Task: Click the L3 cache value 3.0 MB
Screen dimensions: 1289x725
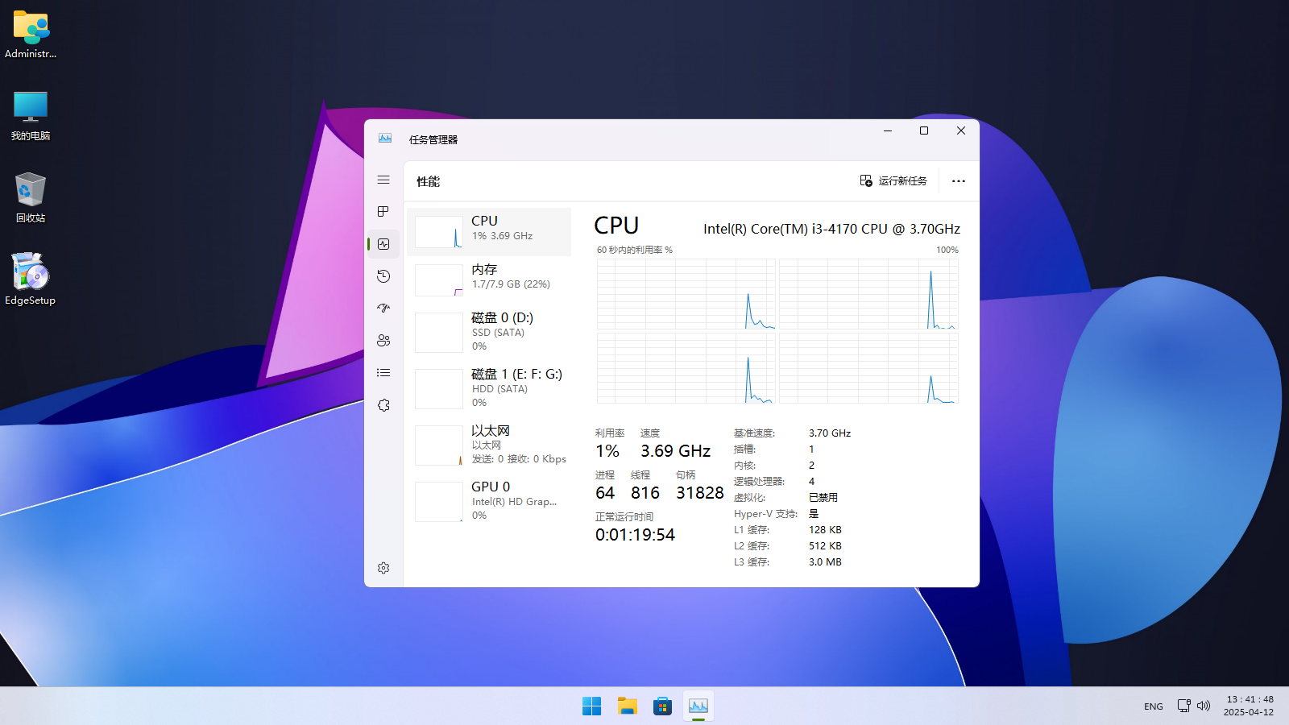Action: pyautogui.click(x=825, y=562)
